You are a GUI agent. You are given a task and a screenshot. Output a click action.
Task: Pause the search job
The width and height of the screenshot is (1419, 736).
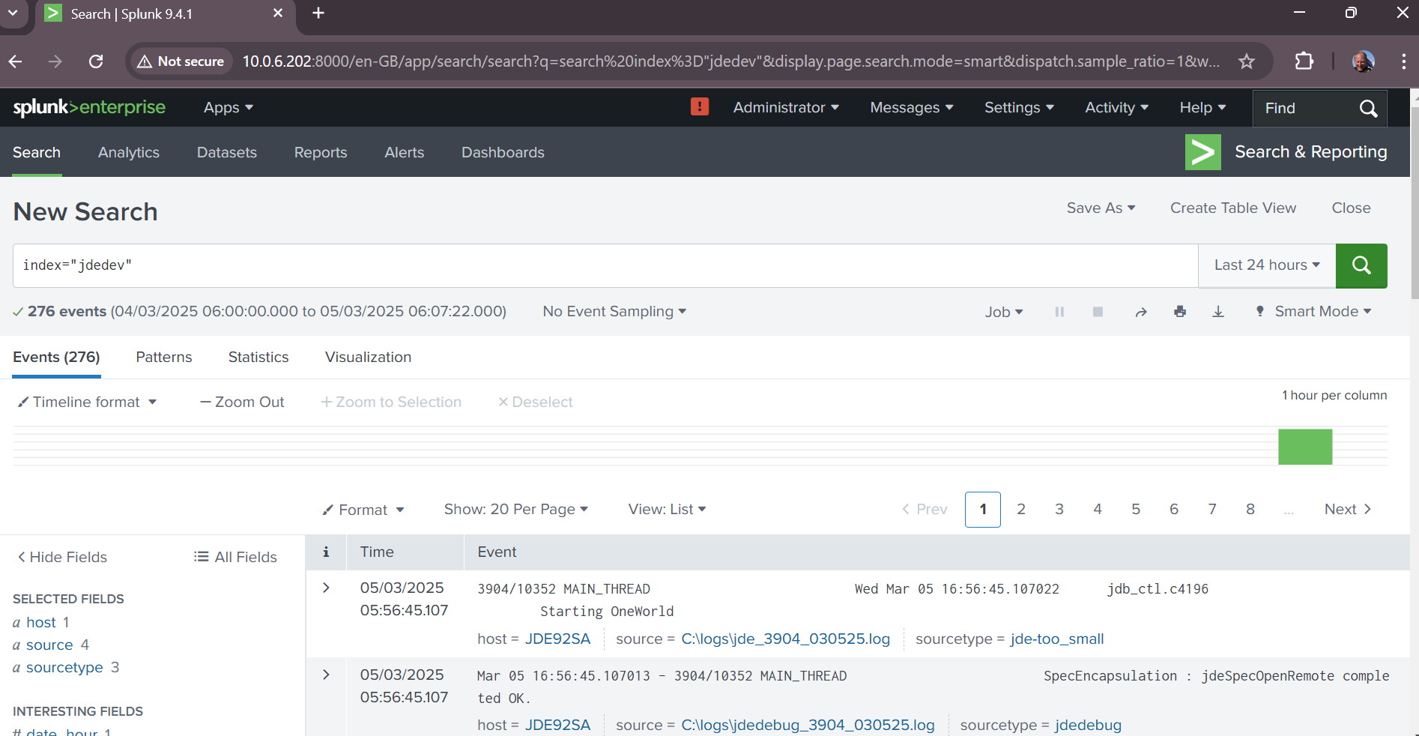point(1059,312)
